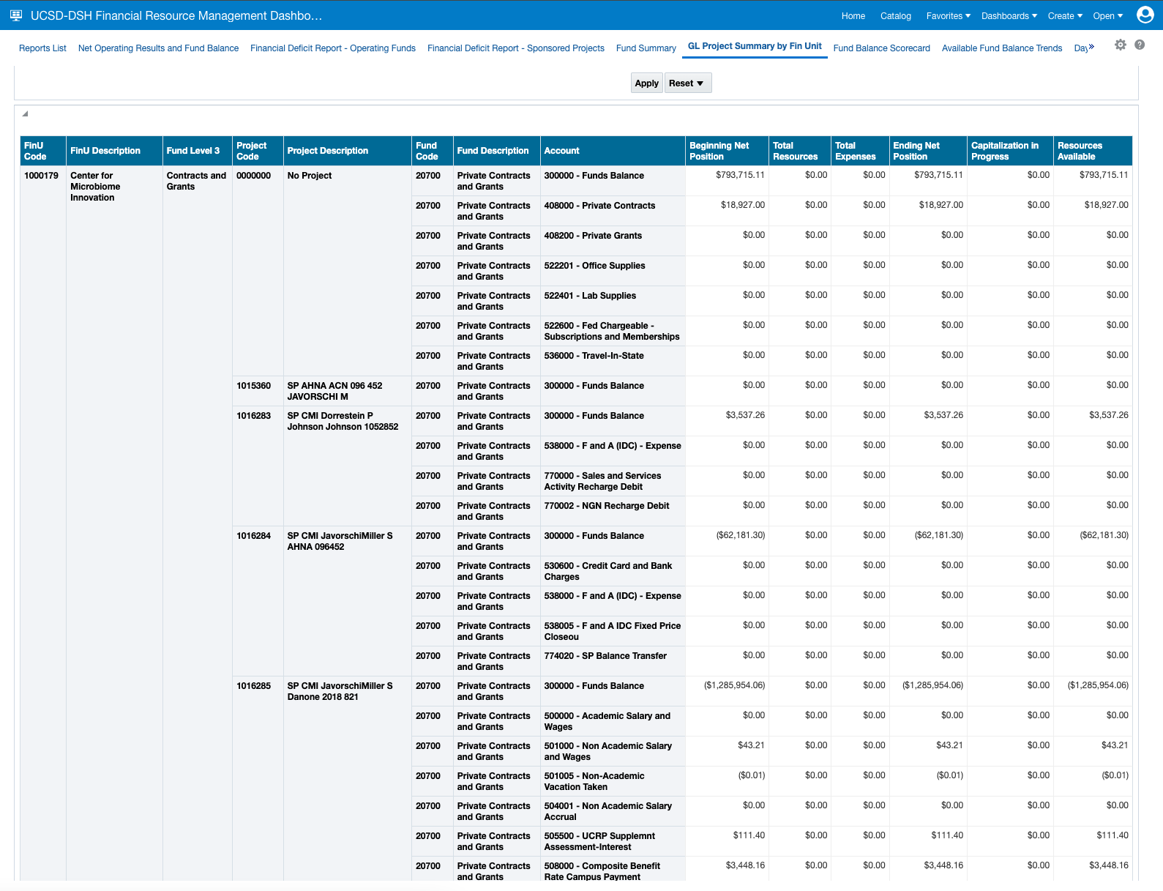Select $111.40 resources available value
This screenshot has height=891, width=1163.
click(x=1112, y=835)
